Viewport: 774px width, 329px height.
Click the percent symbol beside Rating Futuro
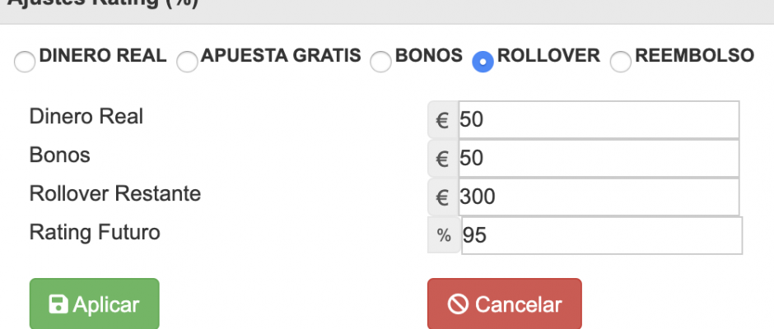[x=444, y=236]
